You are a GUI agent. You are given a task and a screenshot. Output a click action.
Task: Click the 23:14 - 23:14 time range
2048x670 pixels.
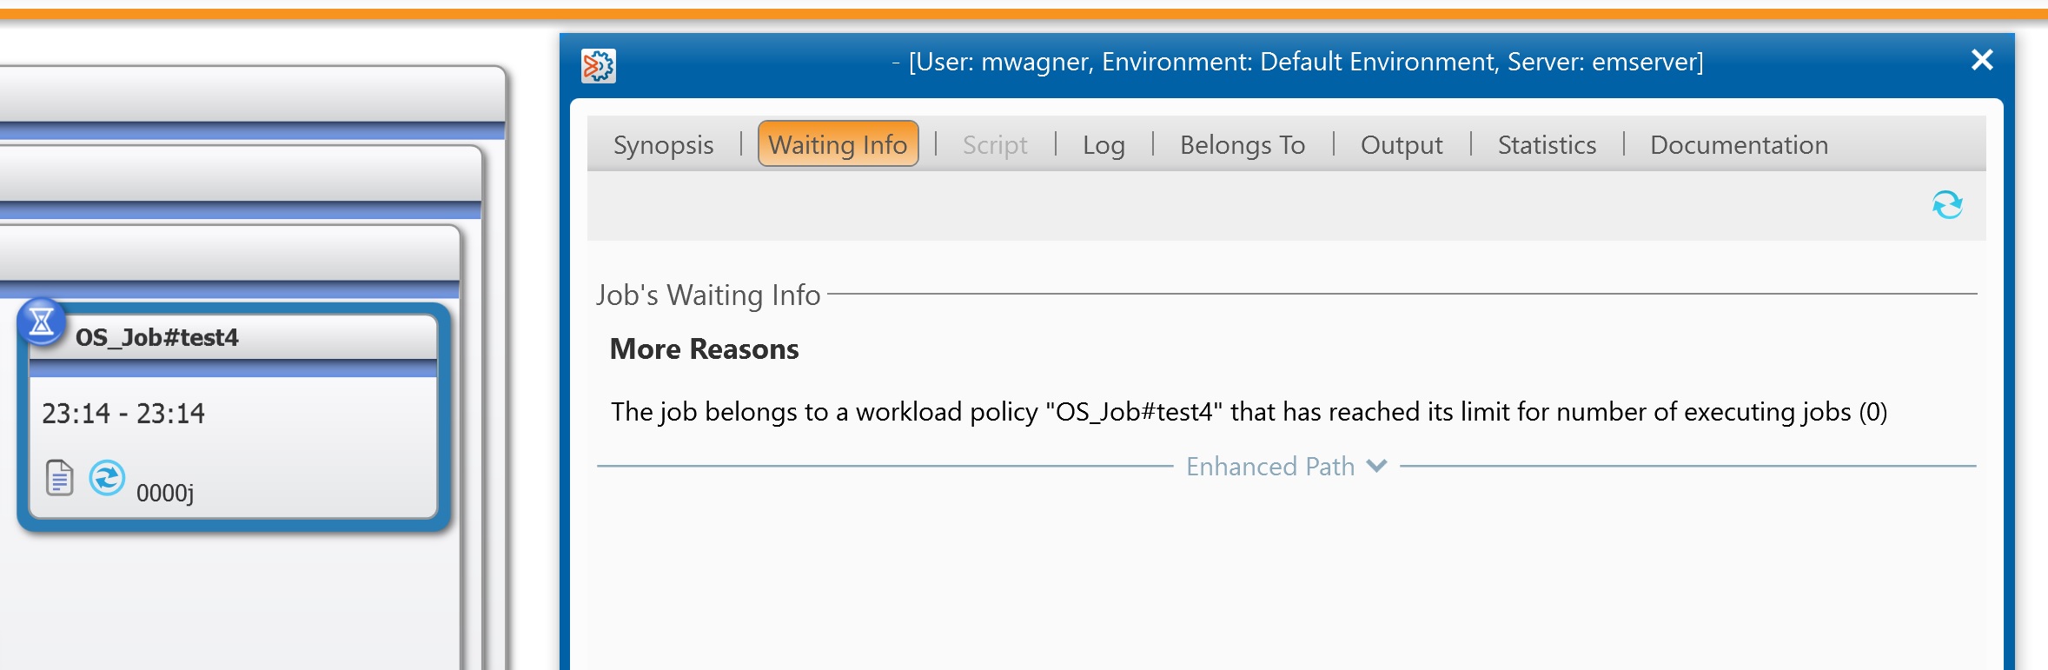click(x=123, y=413)
